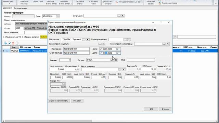Click the Цена произ-ля field
219x123 pixels.
[57, 69]
